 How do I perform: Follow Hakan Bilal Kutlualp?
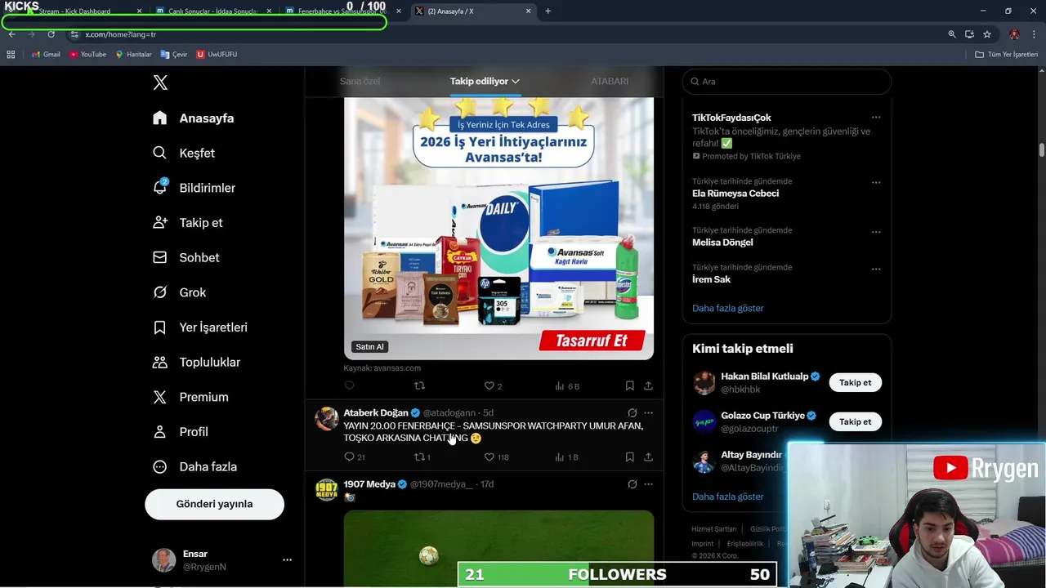point(855,382)
